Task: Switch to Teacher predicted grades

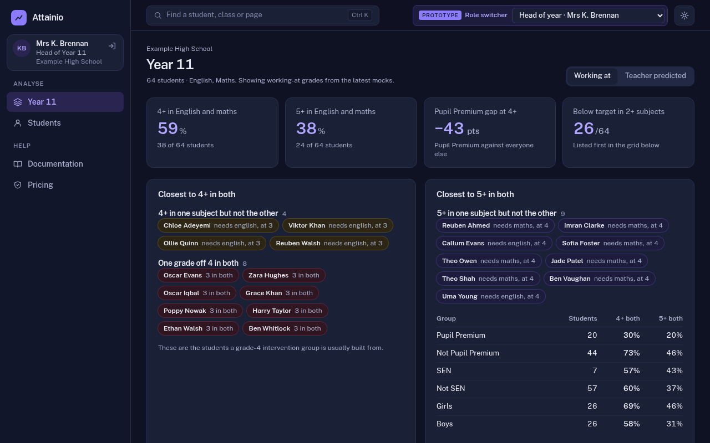Action: (655, 76)
